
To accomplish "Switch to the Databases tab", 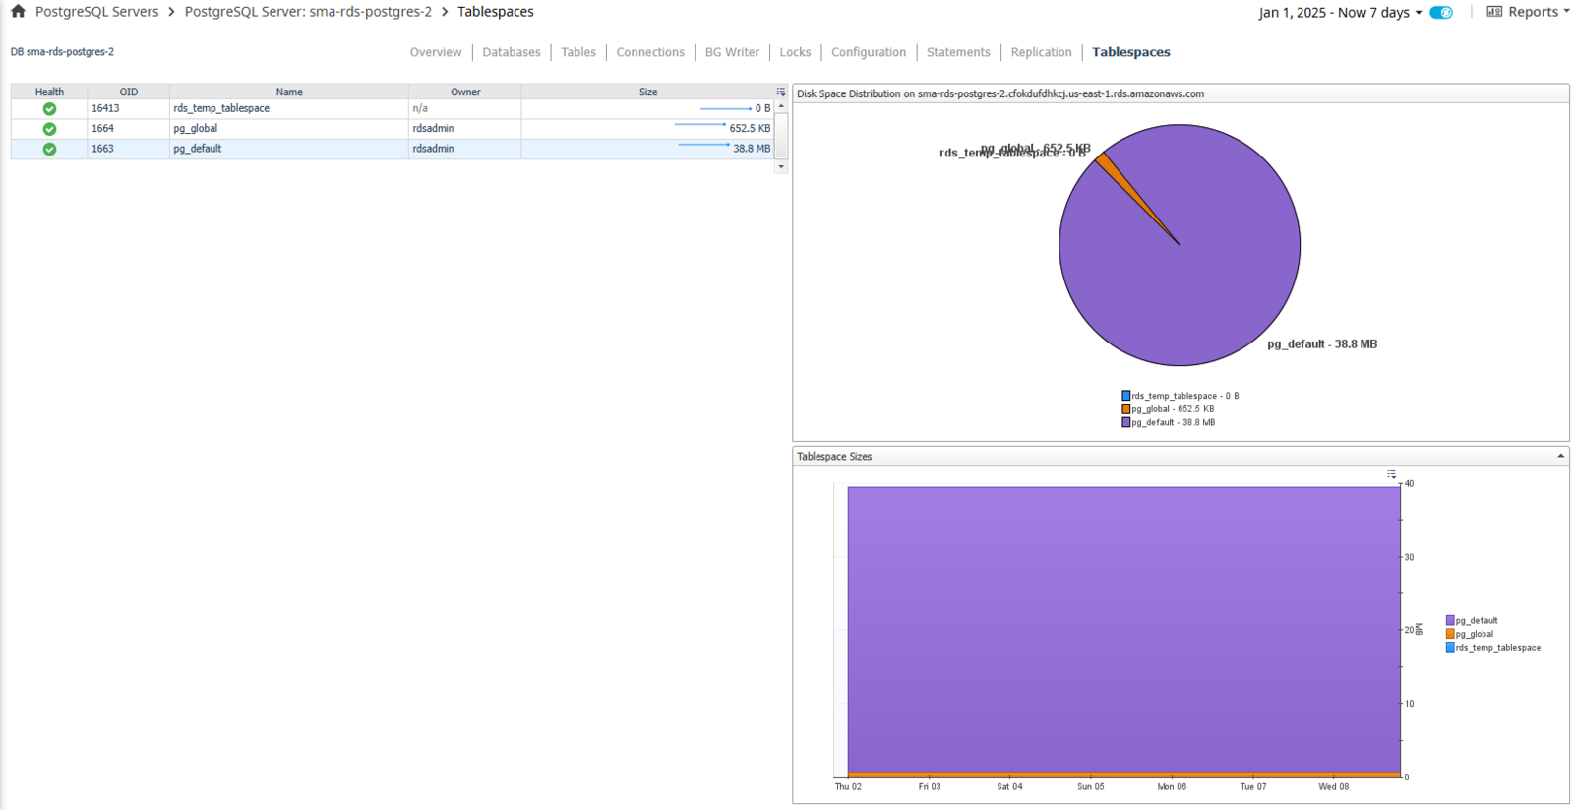I will pos(512,52).
